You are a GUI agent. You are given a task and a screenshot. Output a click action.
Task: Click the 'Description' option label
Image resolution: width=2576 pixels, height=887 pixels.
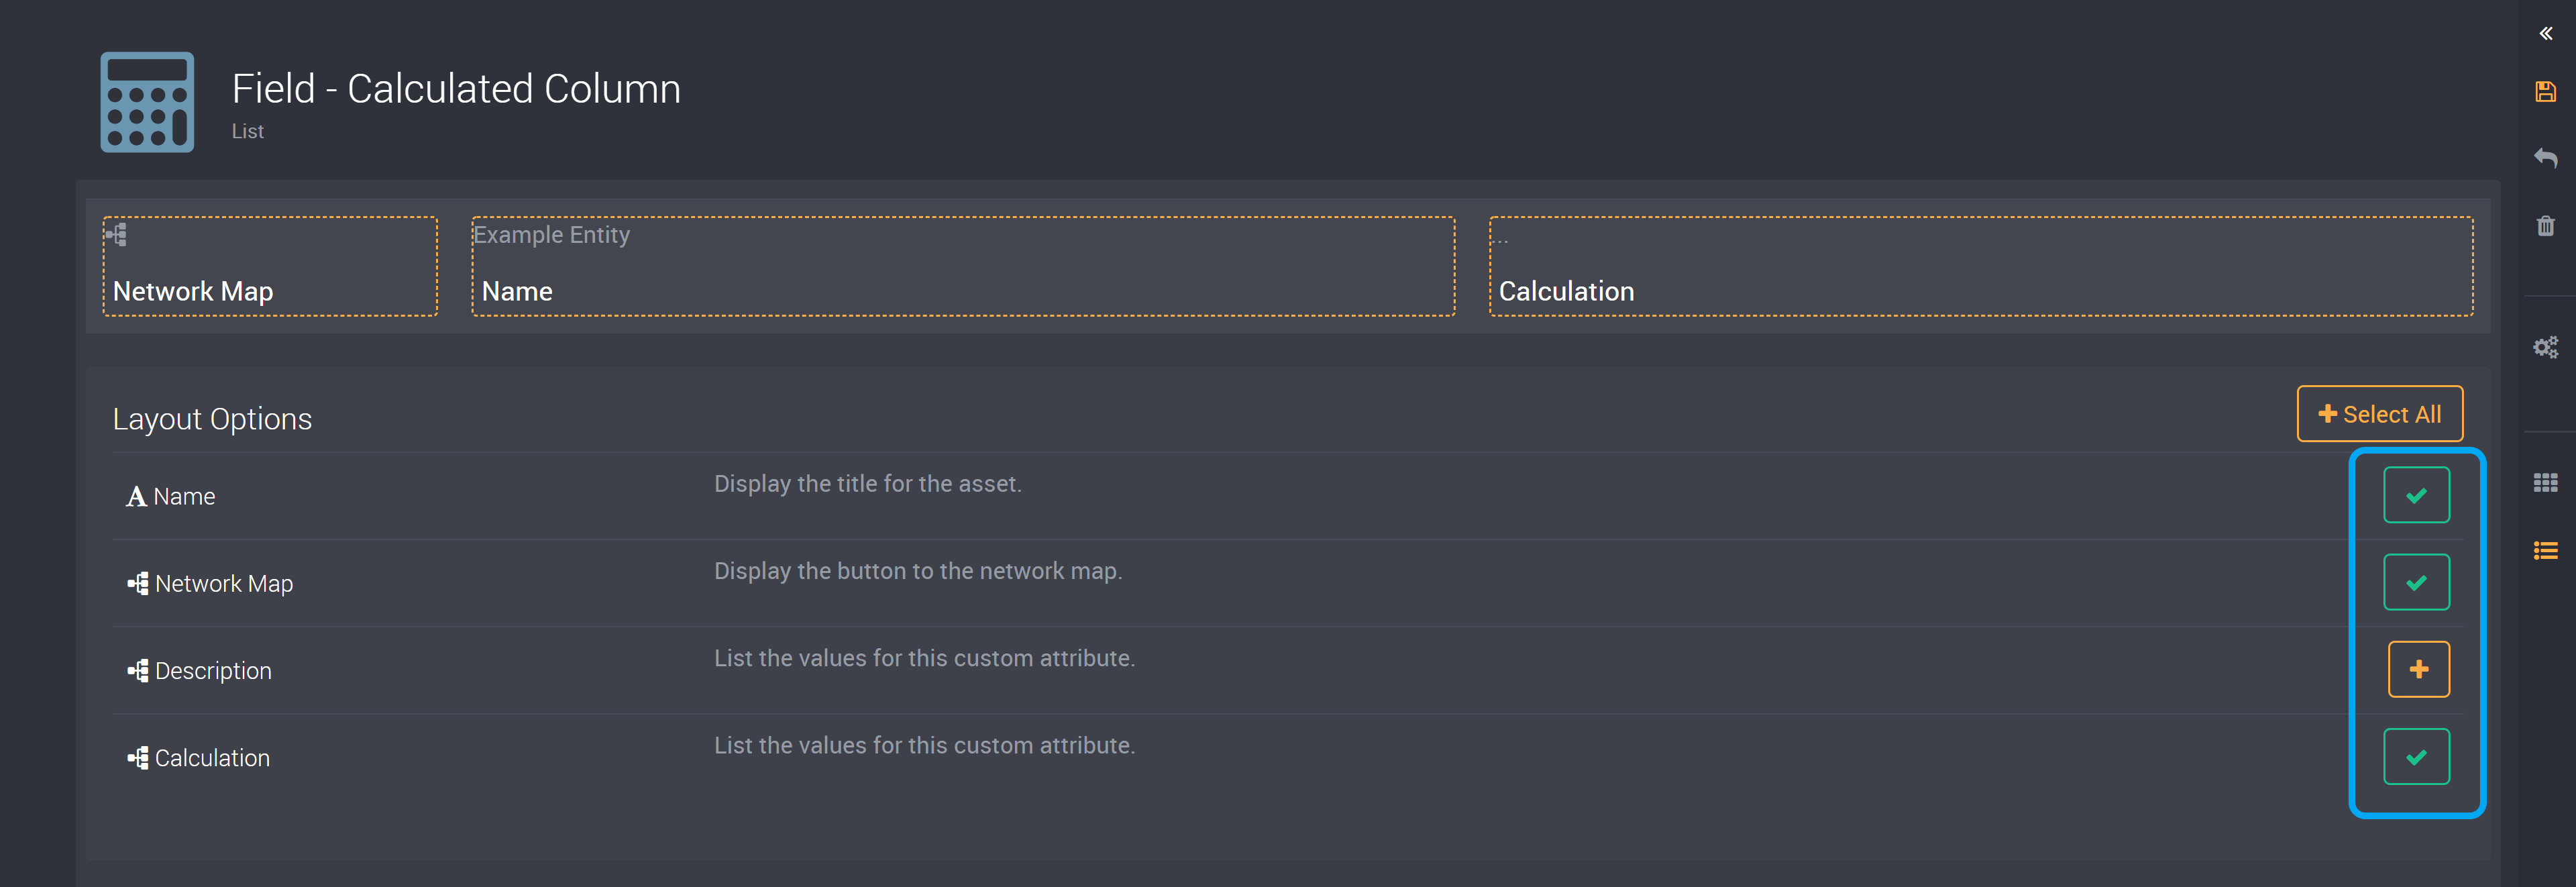point(213,671)
